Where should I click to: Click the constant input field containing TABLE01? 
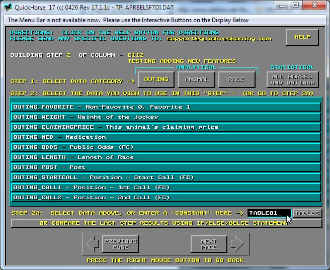269,213
